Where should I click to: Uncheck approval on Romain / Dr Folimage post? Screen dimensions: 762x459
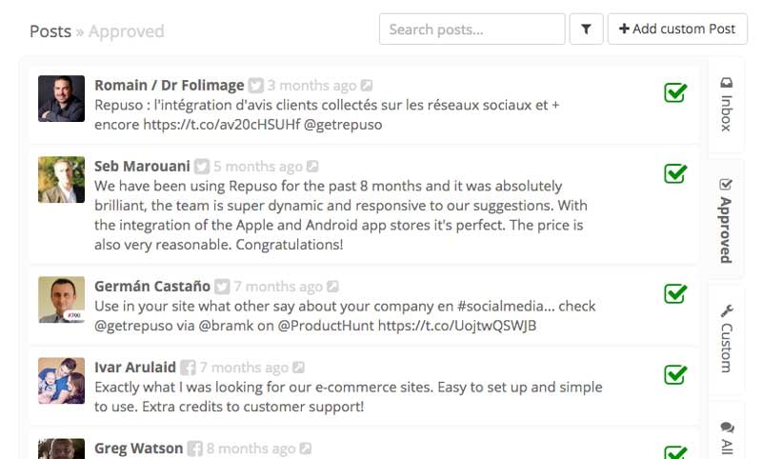point(675,92)
